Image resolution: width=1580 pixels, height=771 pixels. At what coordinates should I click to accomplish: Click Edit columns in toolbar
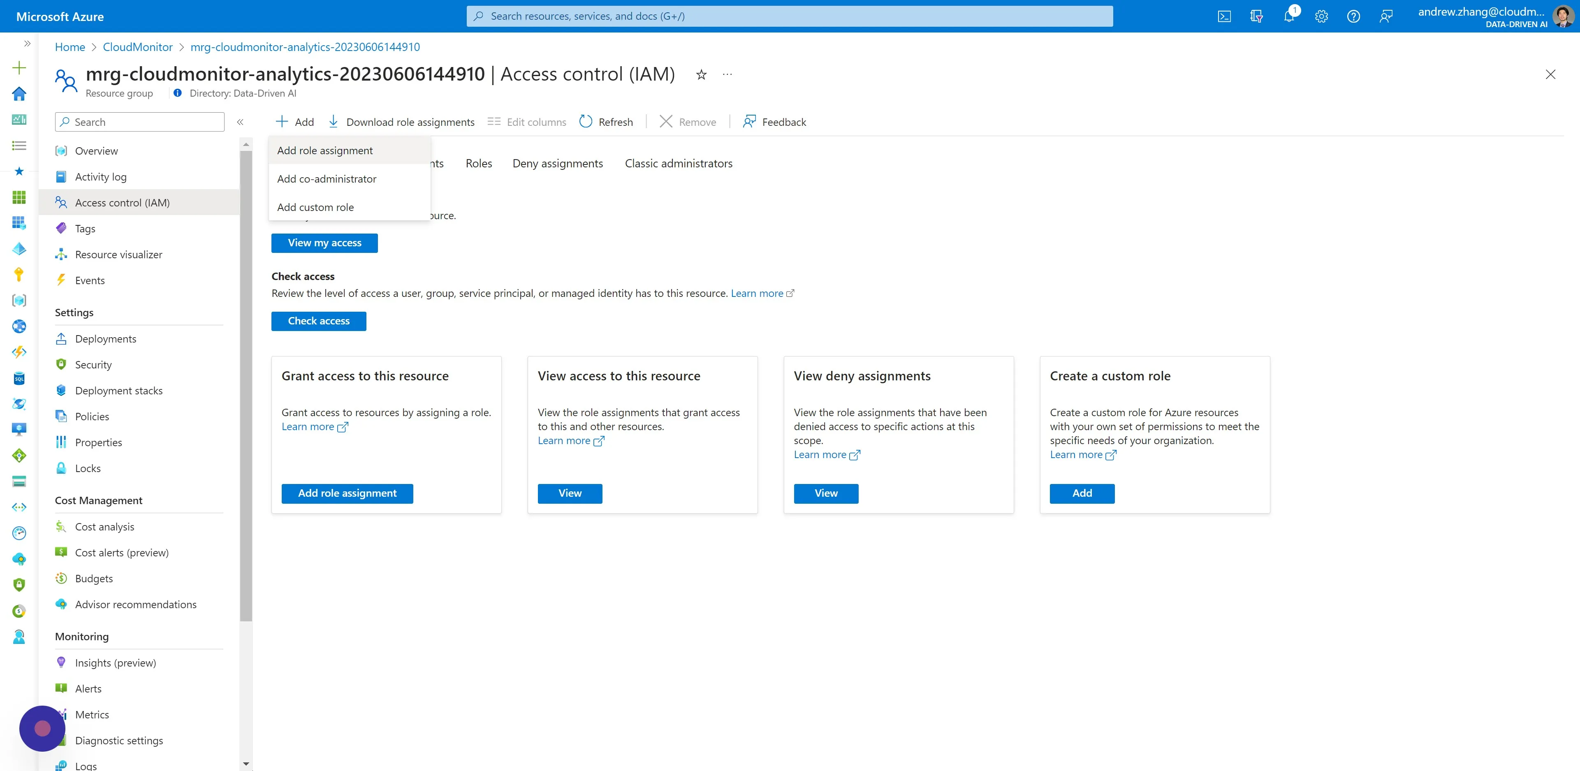(527, 122)
